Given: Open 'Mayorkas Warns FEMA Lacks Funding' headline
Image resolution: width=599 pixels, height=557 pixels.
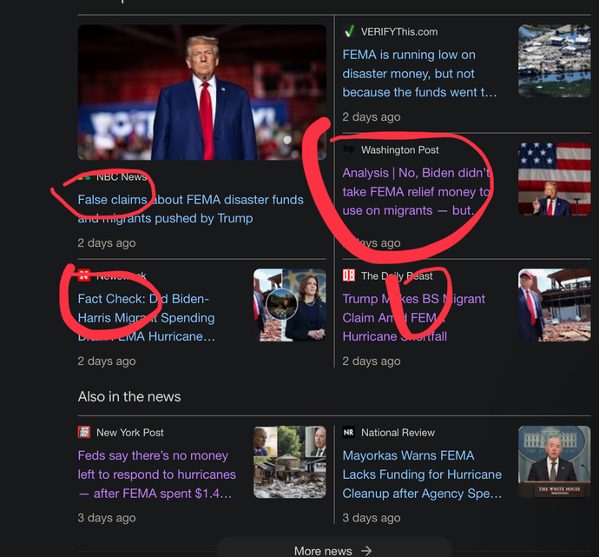Looking at the screenshot, I should [422, 474].
